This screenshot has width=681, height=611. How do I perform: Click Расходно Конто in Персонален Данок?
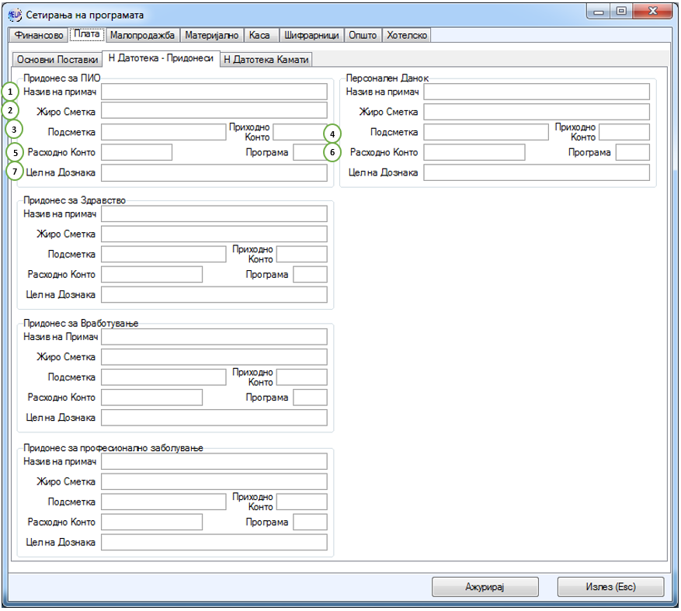coord(474,152)
